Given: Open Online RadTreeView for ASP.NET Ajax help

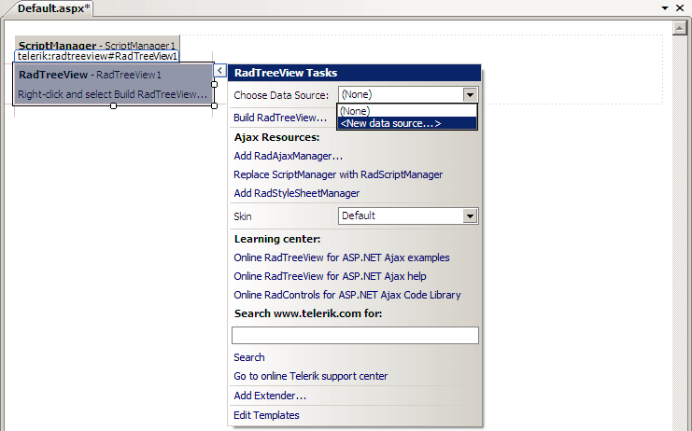Looking at the screenshot, I should (330, 276).
